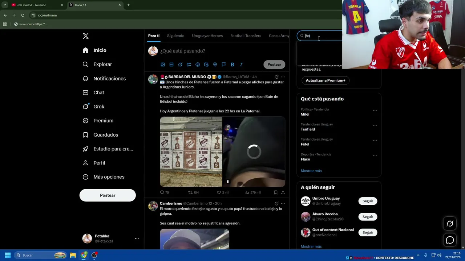This screenshot has height=261, width=465.
Task: Pause the video in BARRAS DEL MUNDO post
Action: pyautogui.click(x=228, y=182)
